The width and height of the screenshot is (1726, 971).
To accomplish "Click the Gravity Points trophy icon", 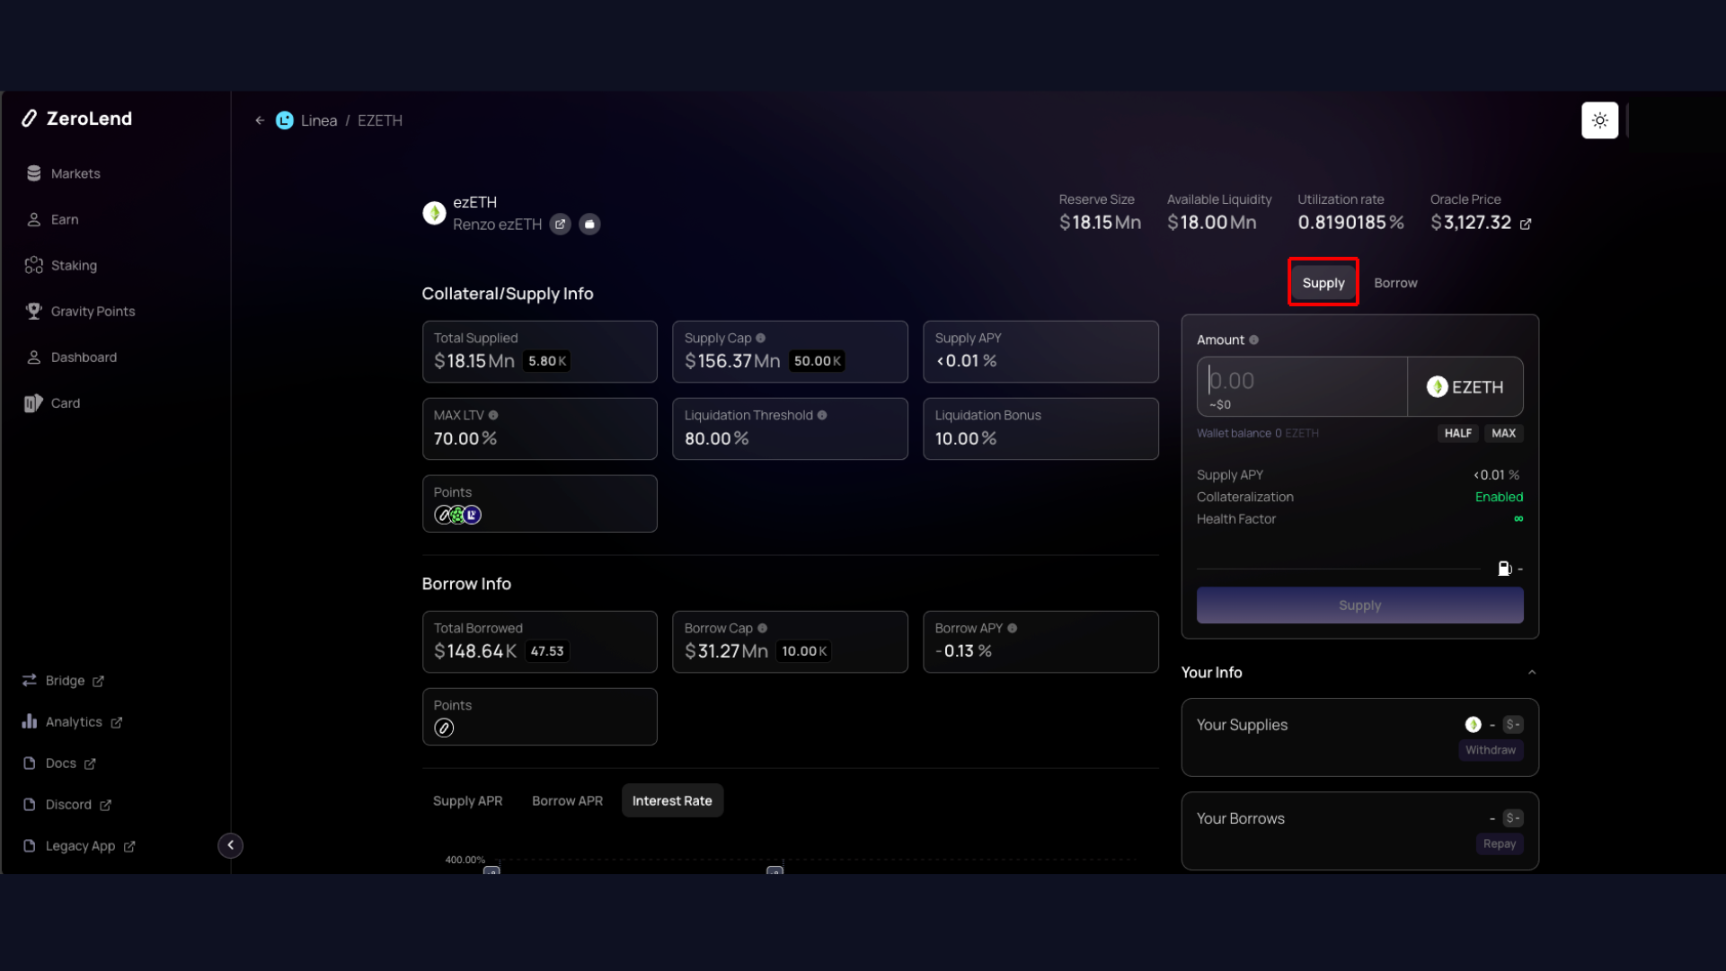I will coord(34,311).
